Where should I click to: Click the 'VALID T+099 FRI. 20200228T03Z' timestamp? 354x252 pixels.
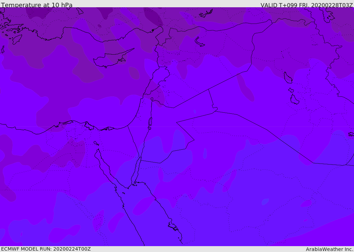point(307,5)
